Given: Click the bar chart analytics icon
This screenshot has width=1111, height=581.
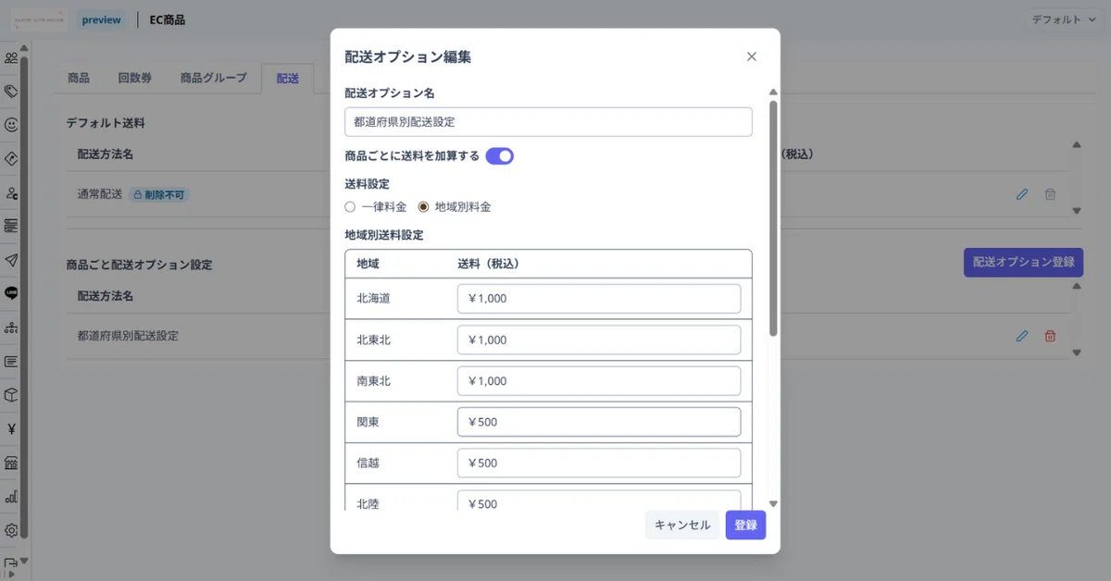Looking at the screenshot, I should coord(11,497).
